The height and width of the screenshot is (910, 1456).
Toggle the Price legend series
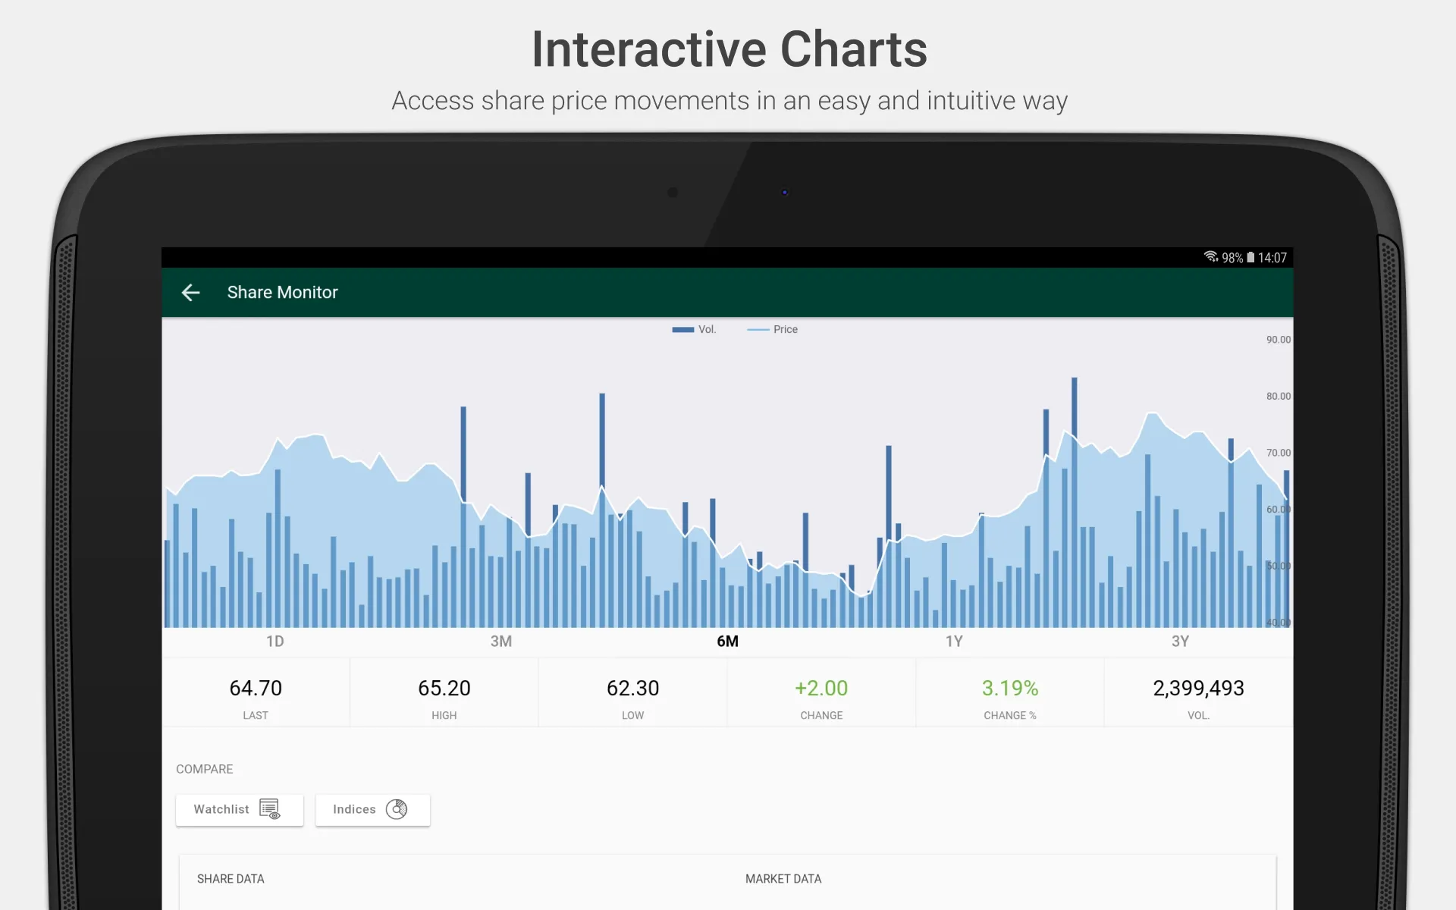tap(772, 329)
